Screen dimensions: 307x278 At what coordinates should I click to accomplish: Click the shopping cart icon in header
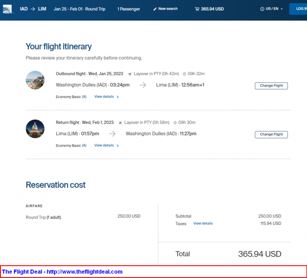[197, 9]
